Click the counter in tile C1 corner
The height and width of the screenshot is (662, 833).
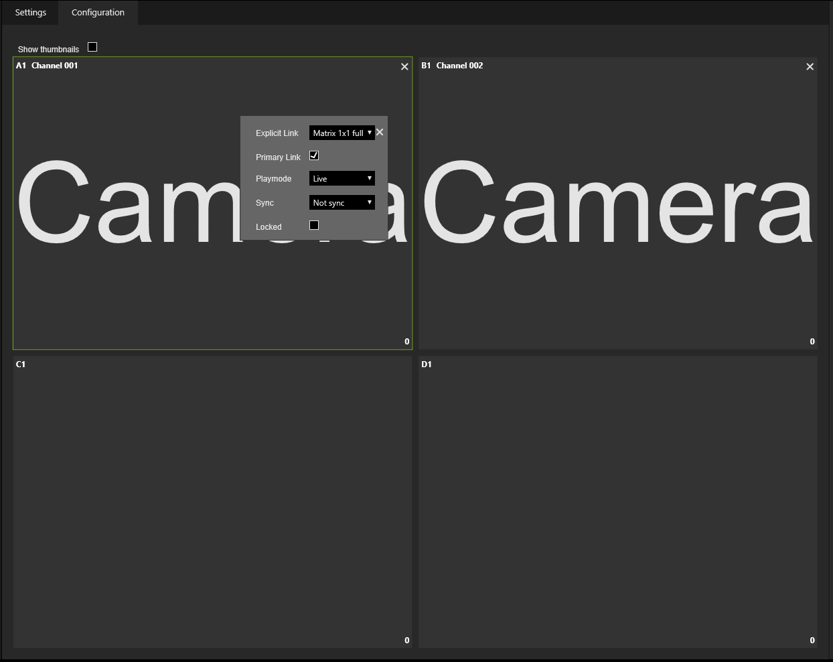406,641
